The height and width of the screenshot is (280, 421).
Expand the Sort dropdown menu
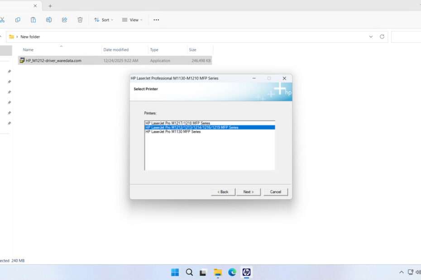click(104, 20)
